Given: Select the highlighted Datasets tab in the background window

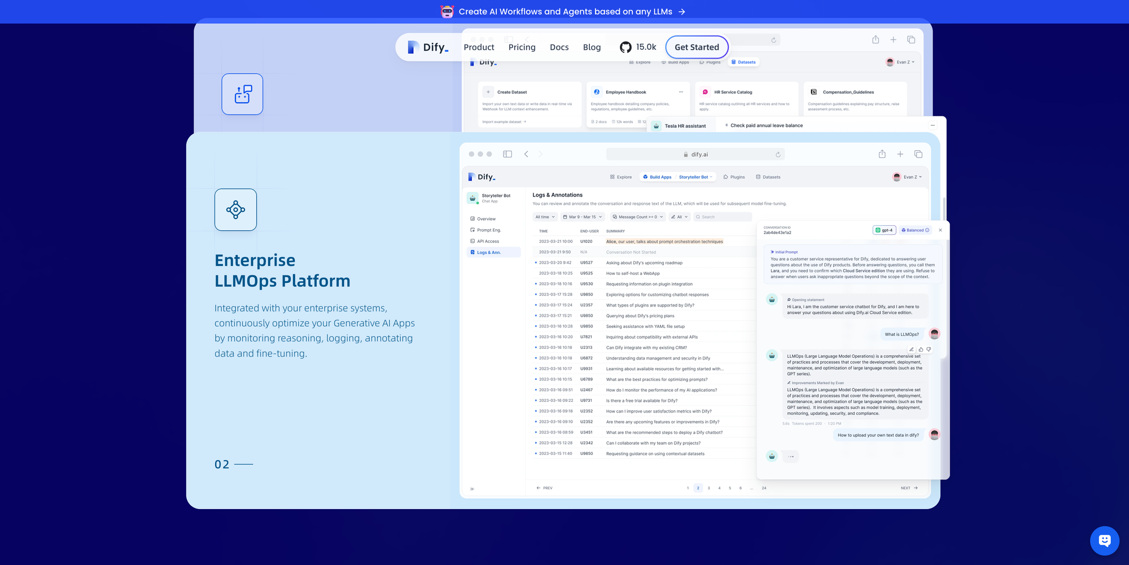Looking at the screenshot, I should point(743,62).
